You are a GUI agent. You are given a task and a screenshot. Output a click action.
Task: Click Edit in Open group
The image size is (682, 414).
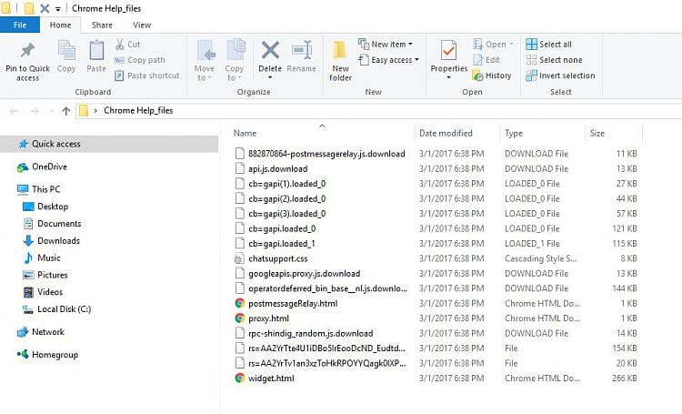(x=486, y=60)
